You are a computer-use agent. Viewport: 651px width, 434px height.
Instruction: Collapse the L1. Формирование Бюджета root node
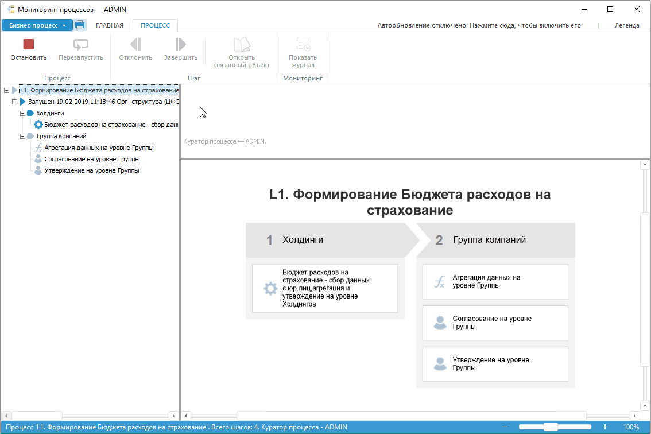tap(6, 90)
